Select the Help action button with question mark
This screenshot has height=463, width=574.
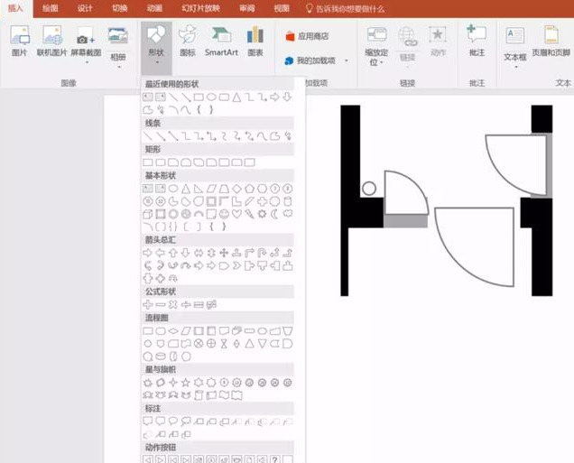[x=275, y=459]
